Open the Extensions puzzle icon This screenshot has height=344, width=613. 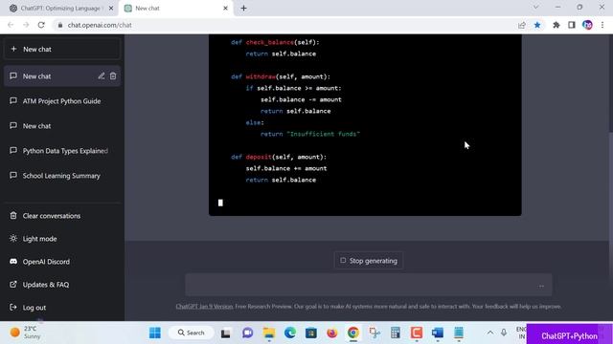click(x=556, y=25)
